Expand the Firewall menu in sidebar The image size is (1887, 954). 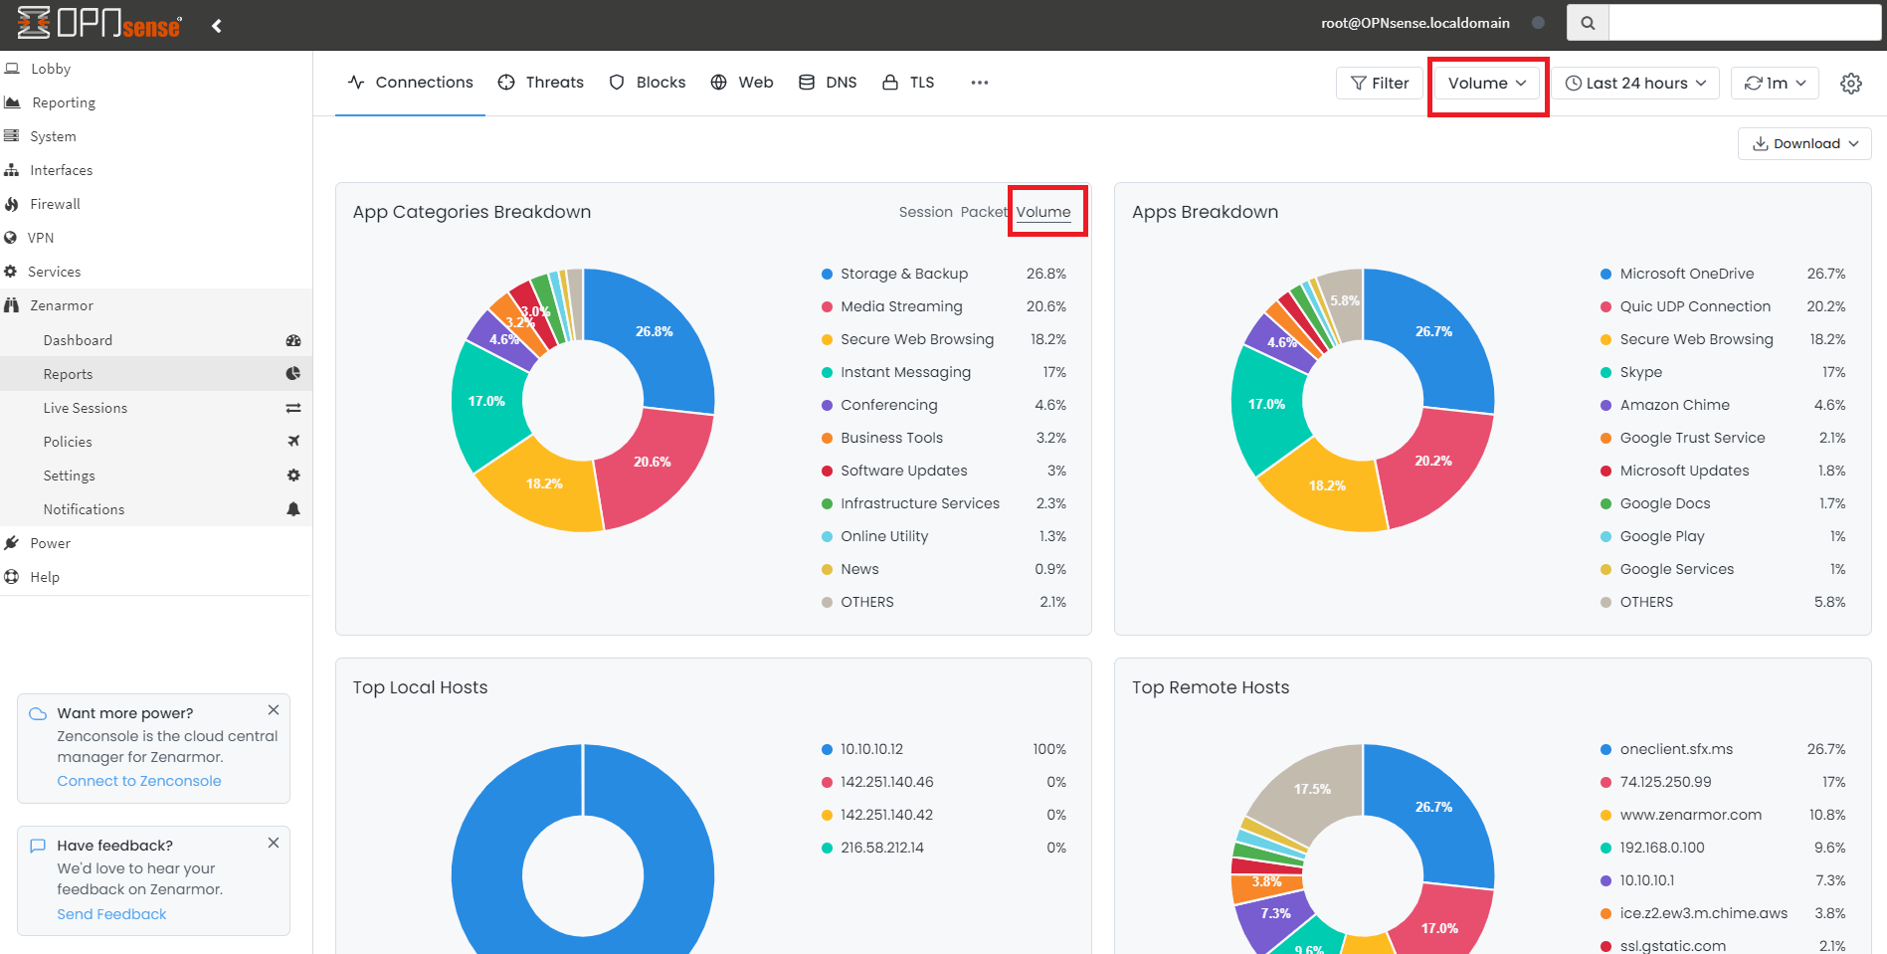point(156,204)
